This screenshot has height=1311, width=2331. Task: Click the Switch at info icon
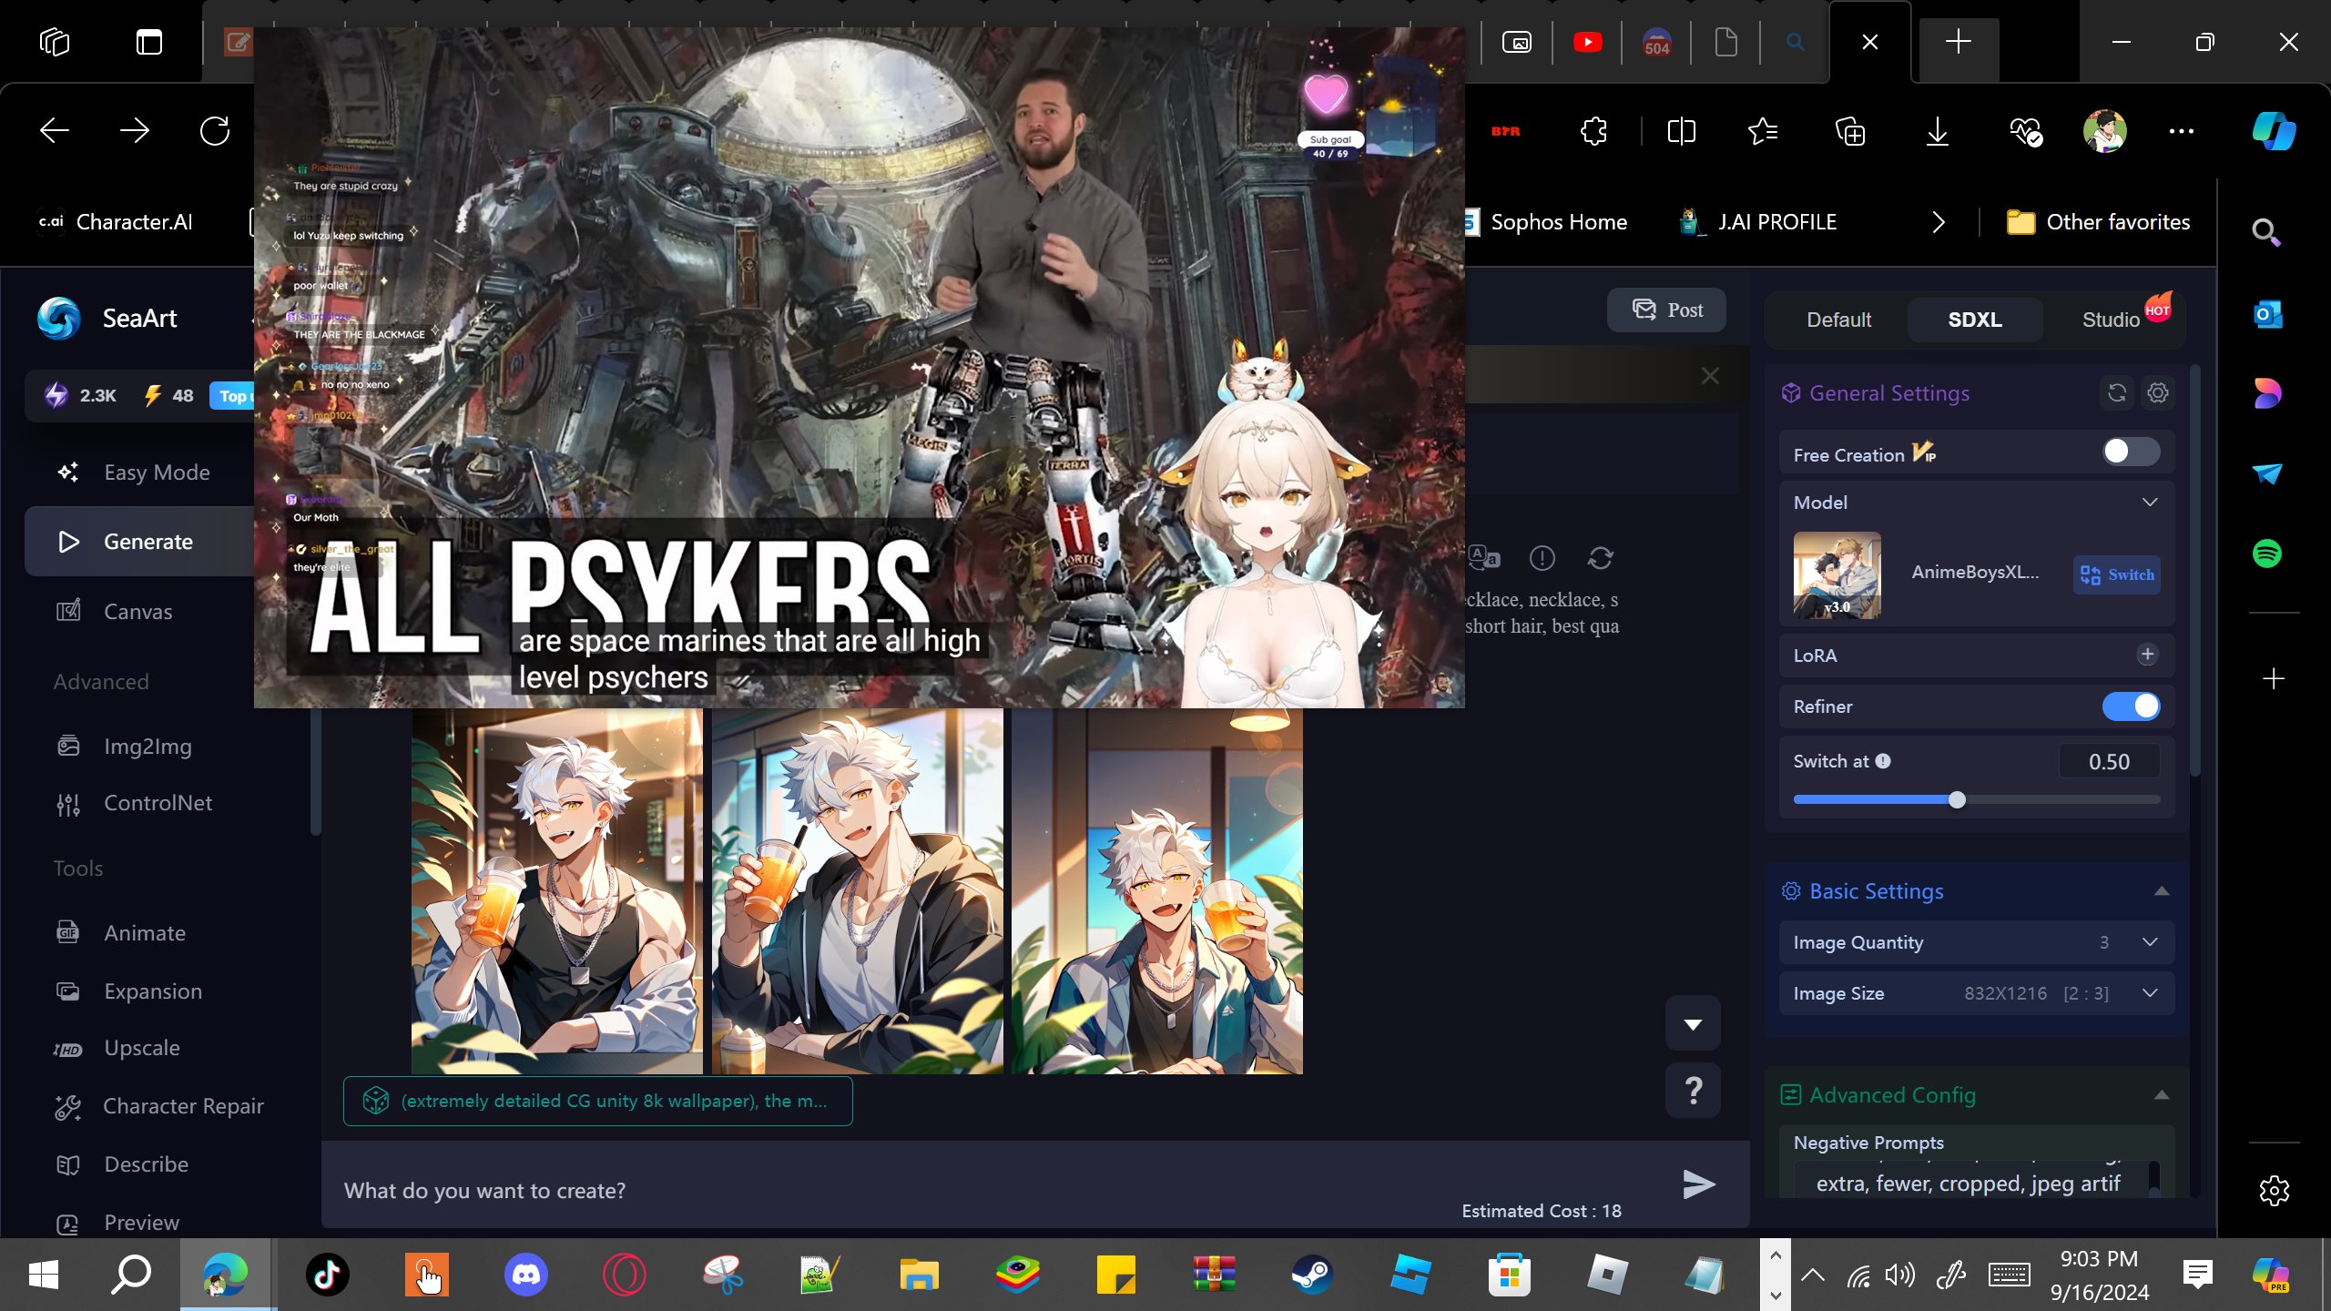(x=1883, y=761)
